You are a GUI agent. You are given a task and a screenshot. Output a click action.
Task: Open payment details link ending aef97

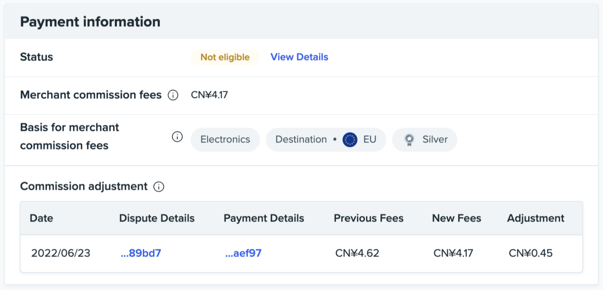(243, 253)
